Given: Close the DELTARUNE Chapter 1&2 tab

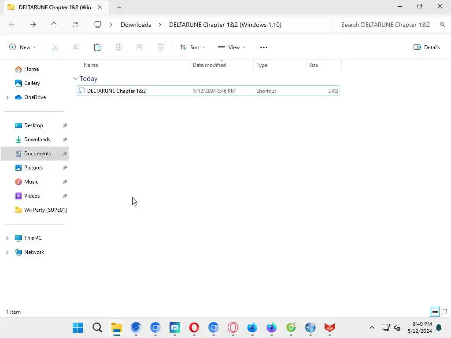Looking at the screenshot, I should [100, 7].
